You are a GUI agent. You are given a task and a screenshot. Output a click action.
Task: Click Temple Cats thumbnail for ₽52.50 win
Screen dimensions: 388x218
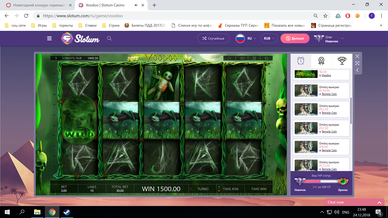pos(306,109)
